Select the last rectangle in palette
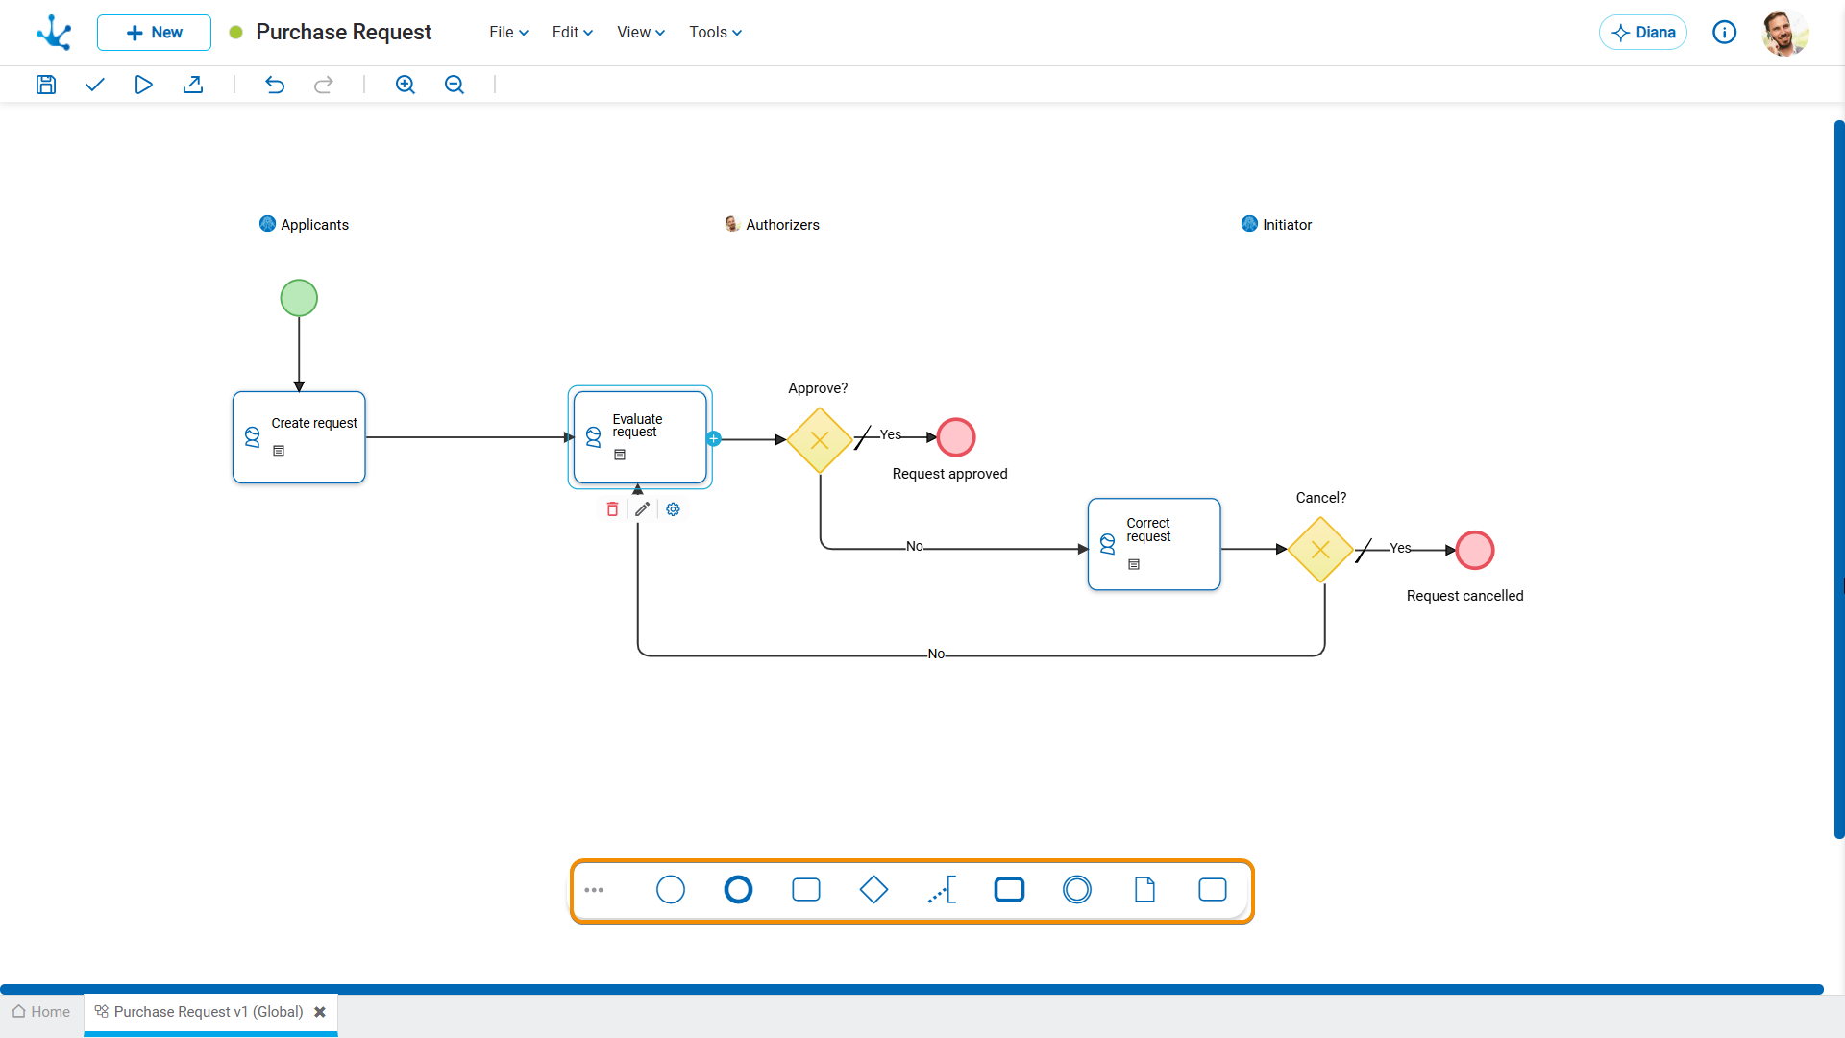This screenshot has height=1038, width=1845. 1213,890
